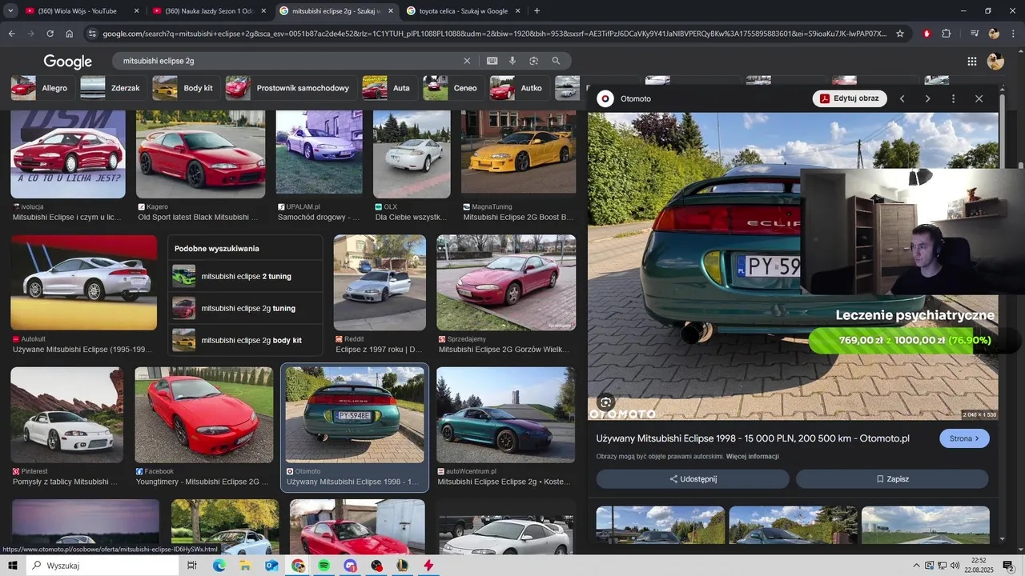The width and height of the screenshot is (1025, 576).
Task: Clear the search box text
Action: (x=467, y=61)
